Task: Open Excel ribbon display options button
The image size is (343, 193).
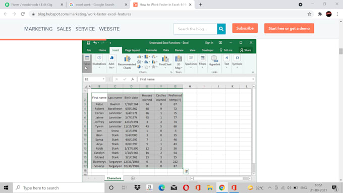Action: click(220, 43)
